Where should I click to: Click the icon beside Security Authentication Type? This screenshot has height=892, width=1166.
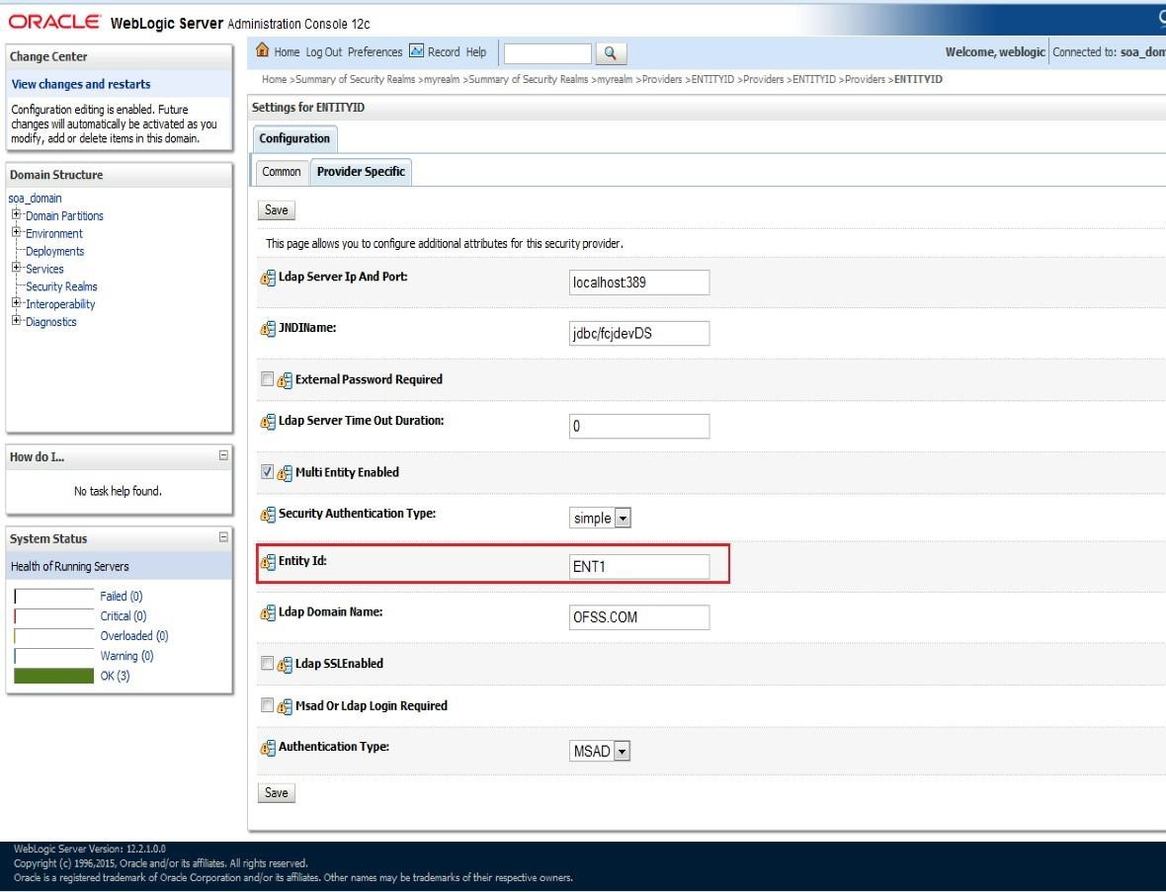268,515
